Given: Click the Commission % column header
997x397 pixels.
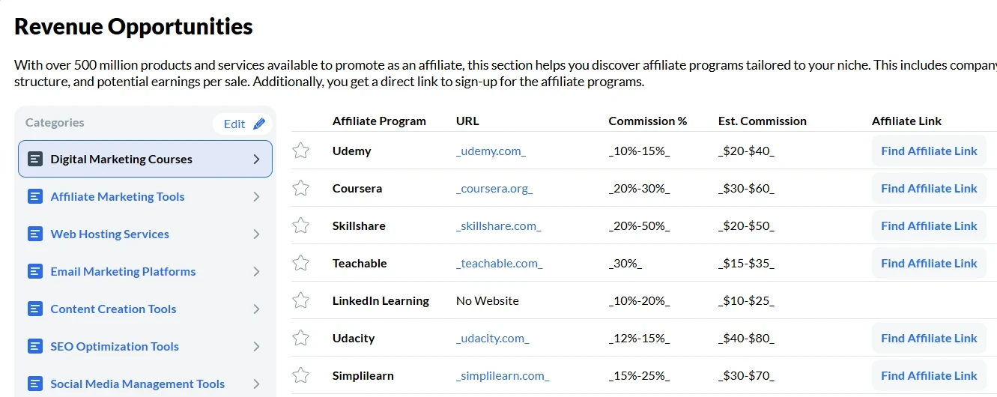Looking at the screenshot, I should (x=647, y=121).
